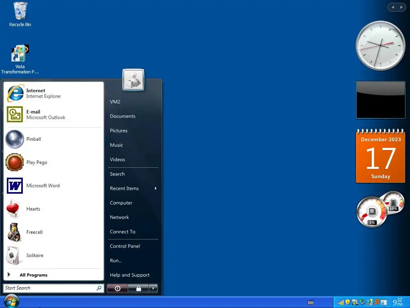
Task: Launch Play Pego from the Start menu
Action: click(x=54, y=162)
